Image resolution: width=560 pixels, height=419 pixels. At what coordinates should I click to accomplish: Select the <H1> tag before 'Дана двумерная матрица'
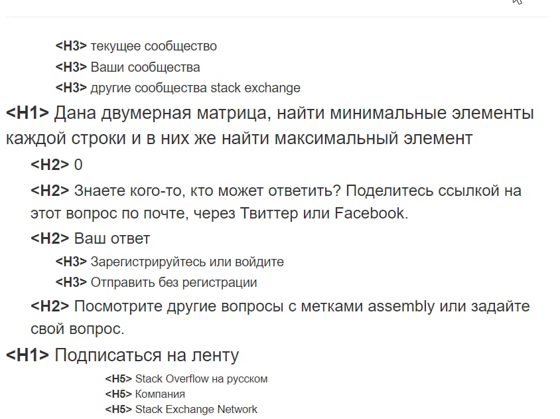point(27,114)
